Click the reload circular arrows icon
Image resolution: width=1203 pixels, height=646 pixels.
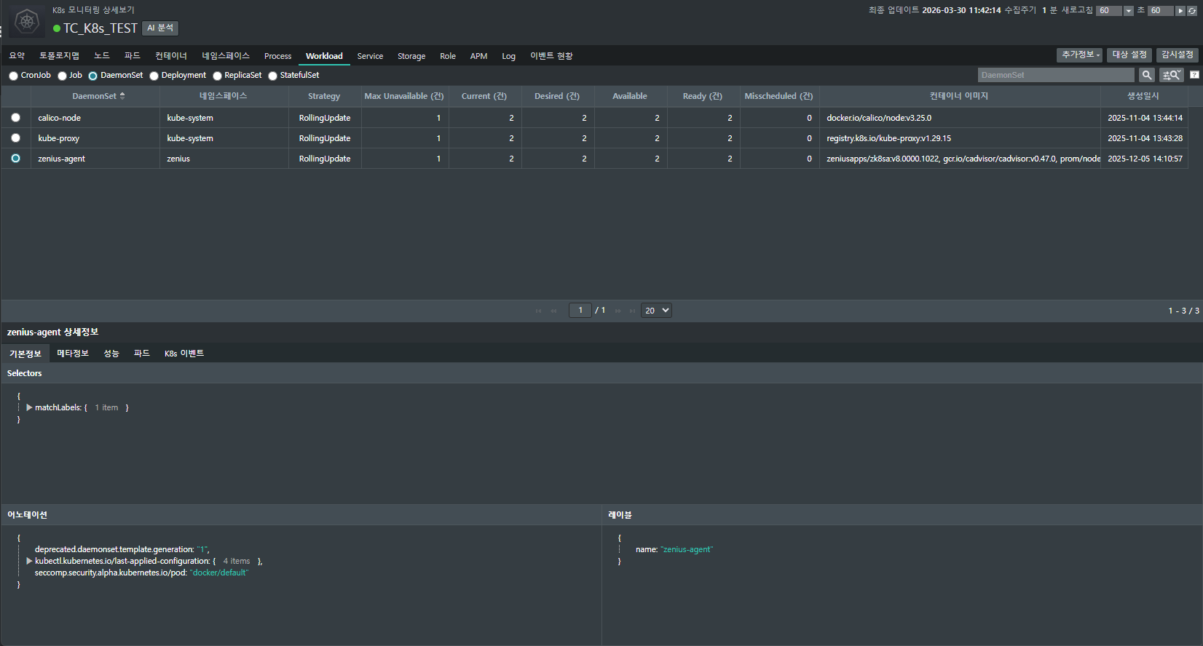coord(1192,11)
